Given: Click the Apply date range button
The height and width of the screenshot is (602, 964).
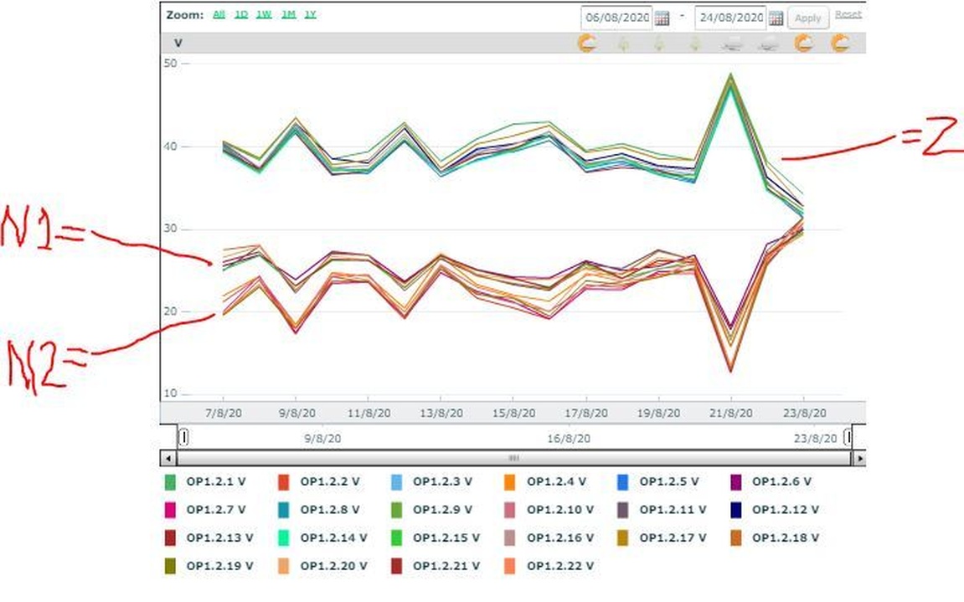Looking at the screenshot, I should click(808, 18).
